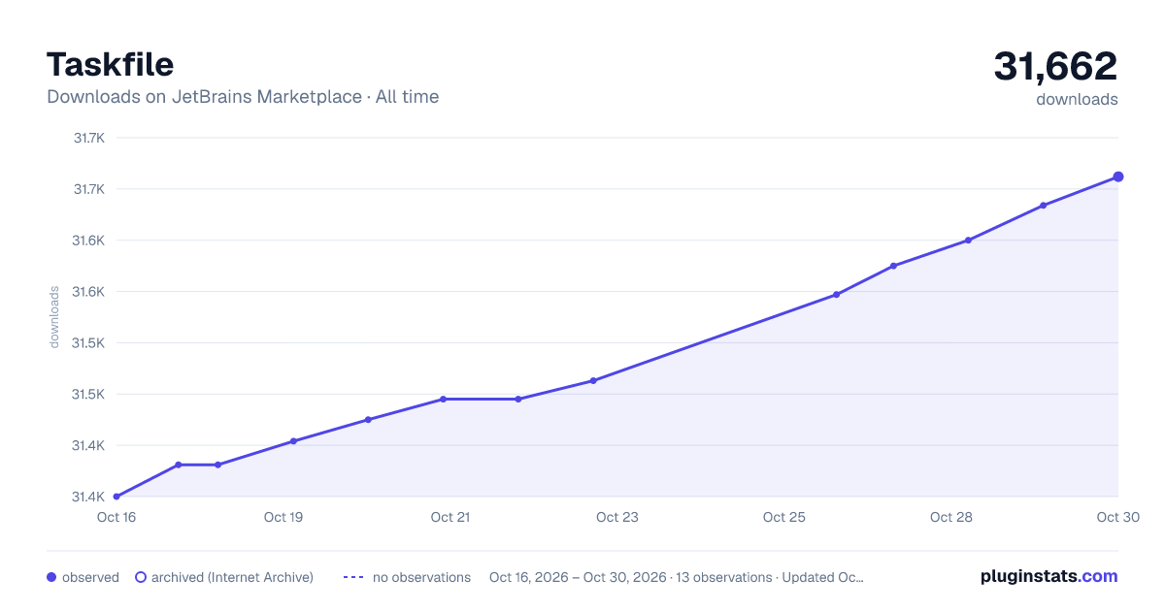1165x611 pixels.
Task: Click the "no observations" legend label
Action: click(x=421, y=577)
